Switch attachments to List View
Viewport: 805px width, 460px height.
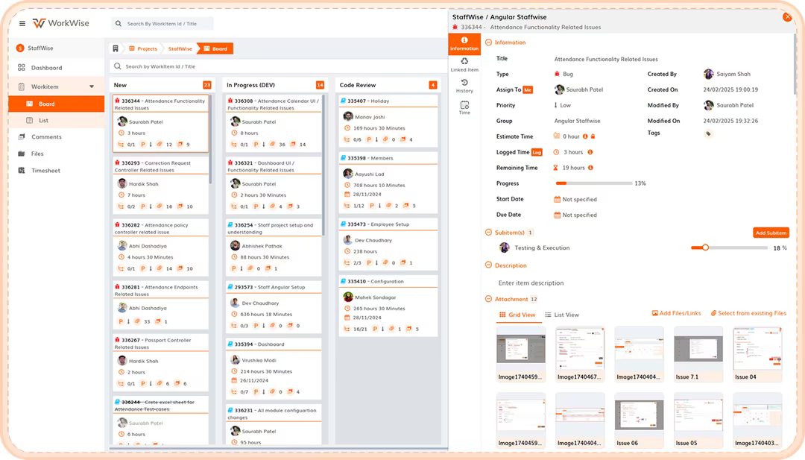(562, 315)
